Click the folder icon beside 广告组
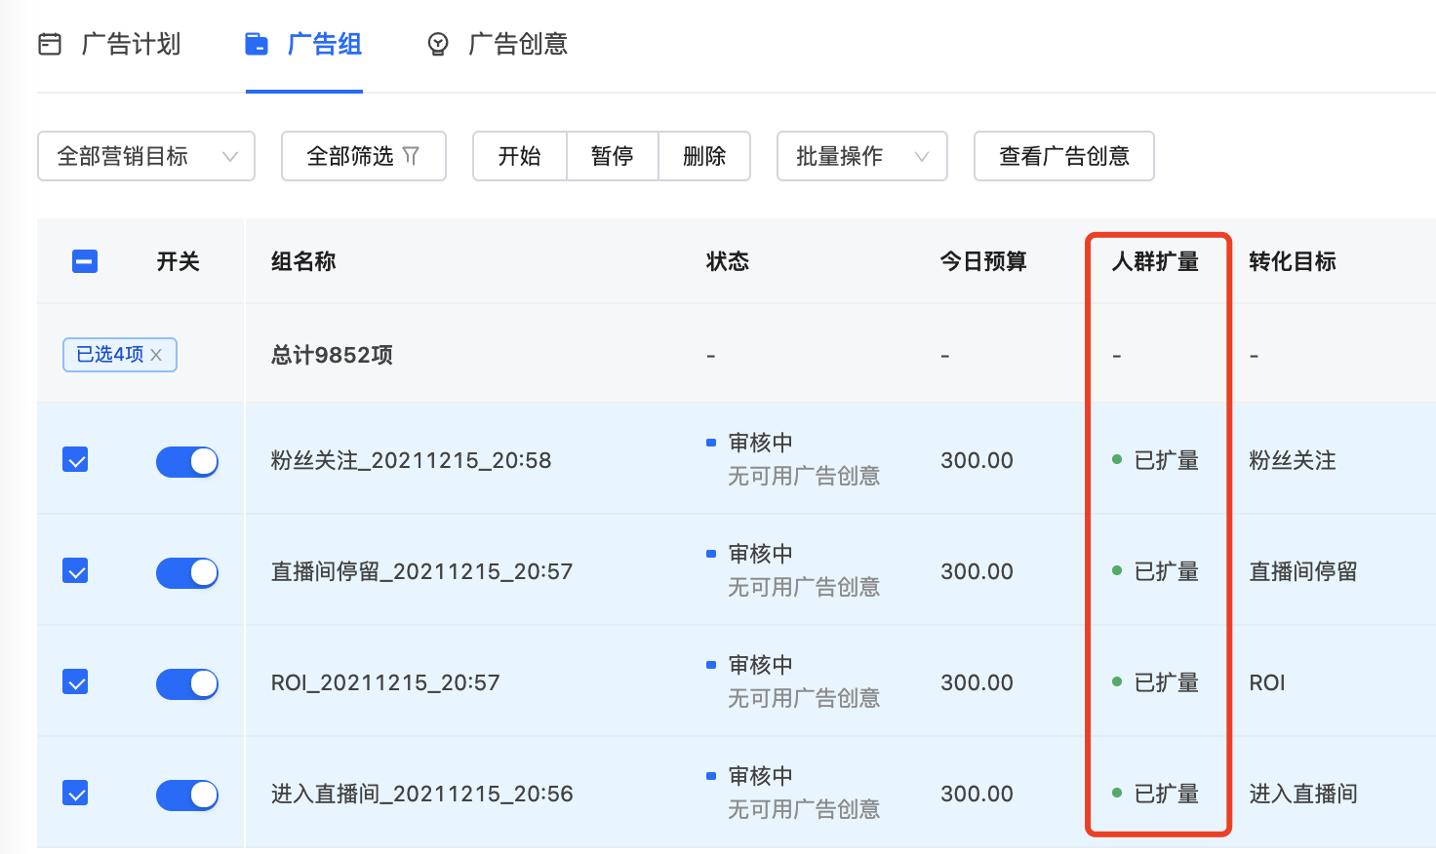This screenshot has height=854, width=1436. [x=256, y=44]
